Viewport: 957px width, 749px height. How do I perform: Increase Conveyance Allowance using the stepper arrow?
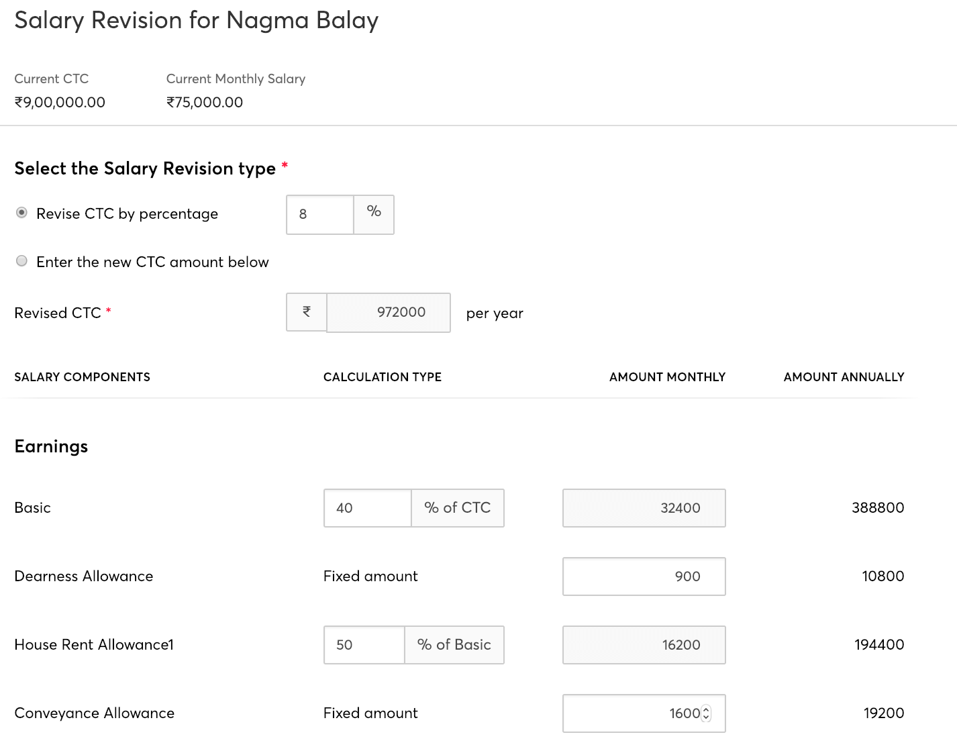tap(707, 709)
